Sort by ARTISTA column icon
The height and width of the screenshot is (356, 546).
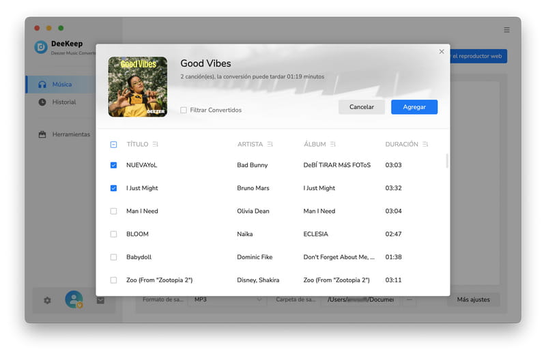click(x=270, y=144)
